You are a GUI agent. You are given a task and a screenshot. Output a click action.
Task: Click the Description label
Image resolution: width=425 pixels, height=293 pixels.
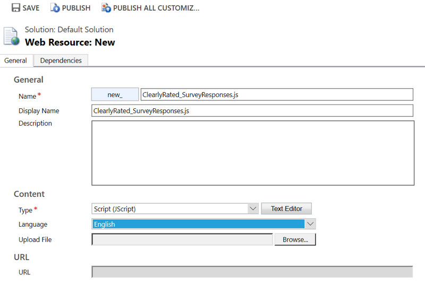click(x=35, y=123)
